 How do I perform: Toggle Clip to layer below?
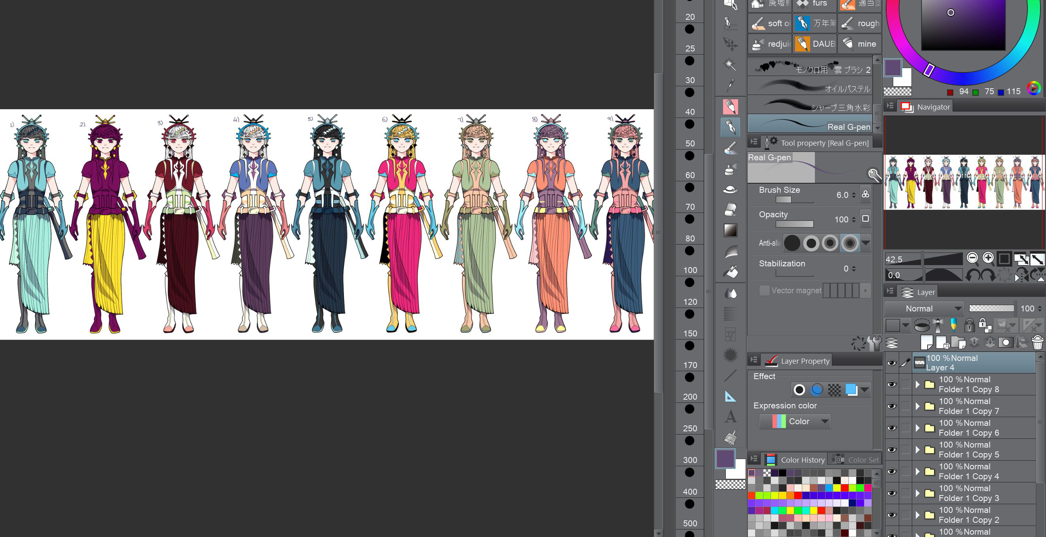[922, 325]
